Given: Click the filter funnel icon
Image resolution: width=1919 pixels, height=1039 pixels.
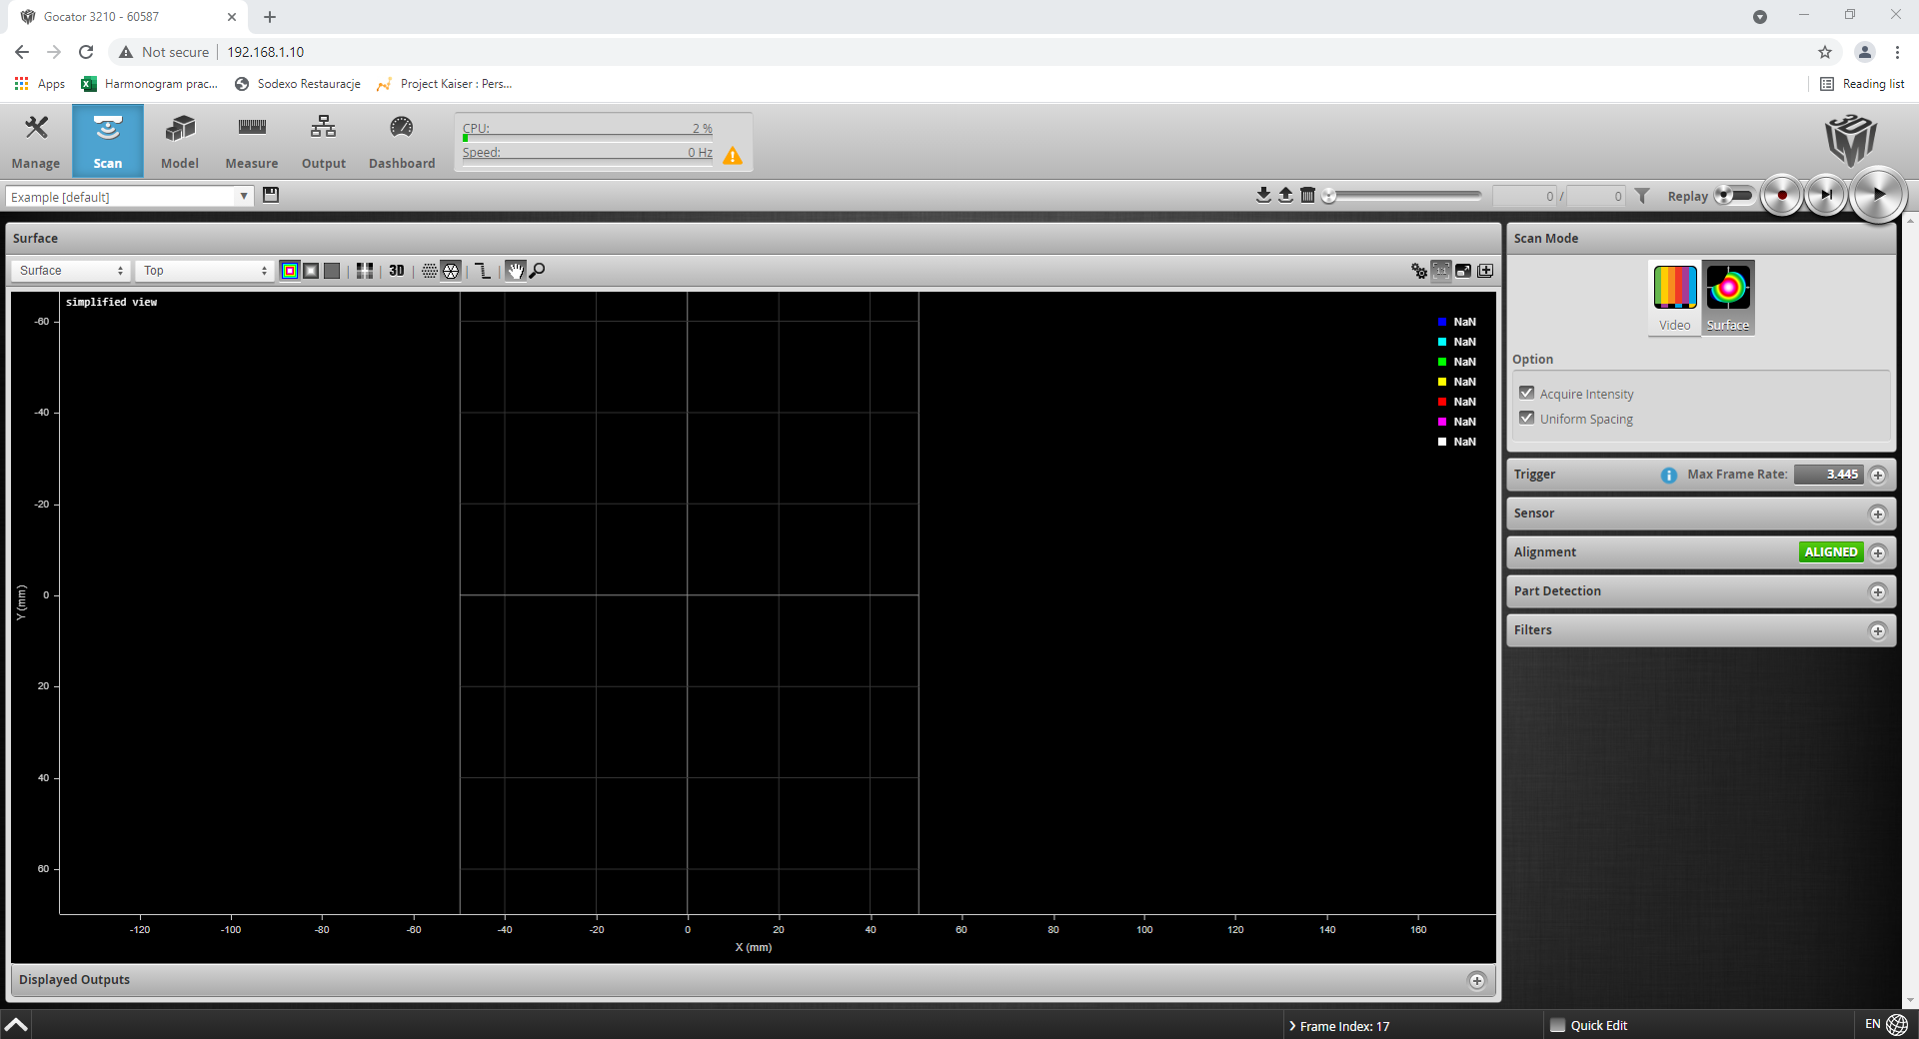Looking at the screenshot, I should 1642,196.
